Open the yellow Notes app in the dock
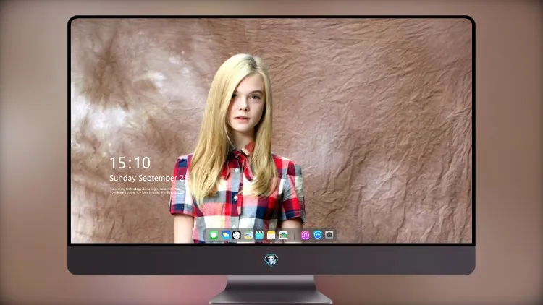The height and width of the screenshot is (305, 543). click(271, 236)
